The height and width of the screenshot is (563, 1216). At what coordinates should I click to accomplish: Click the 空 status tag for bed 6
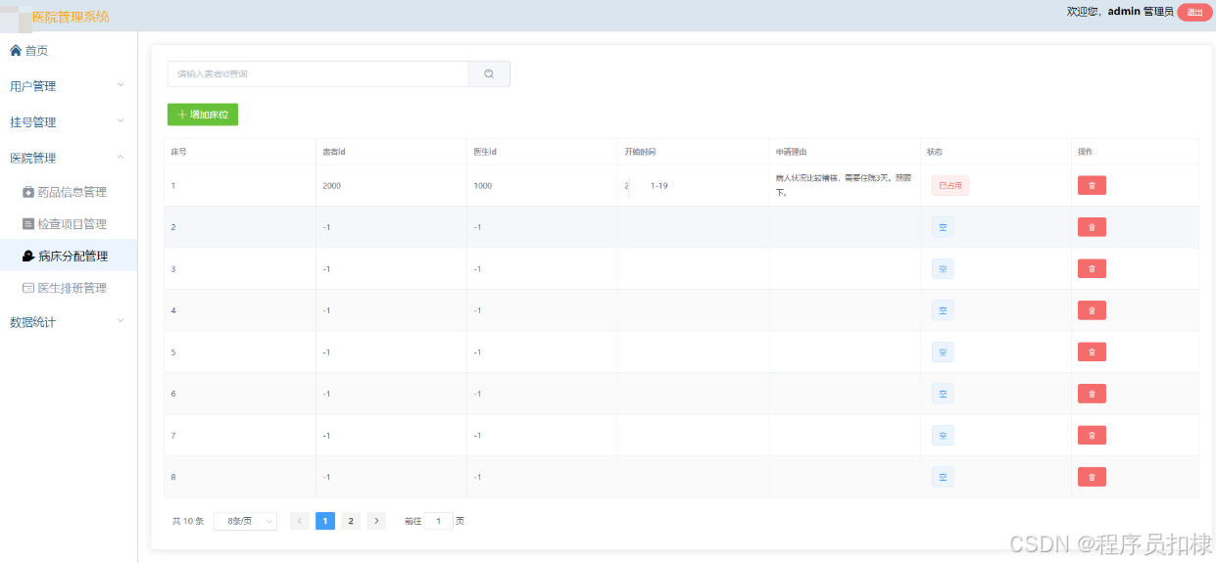943,394
